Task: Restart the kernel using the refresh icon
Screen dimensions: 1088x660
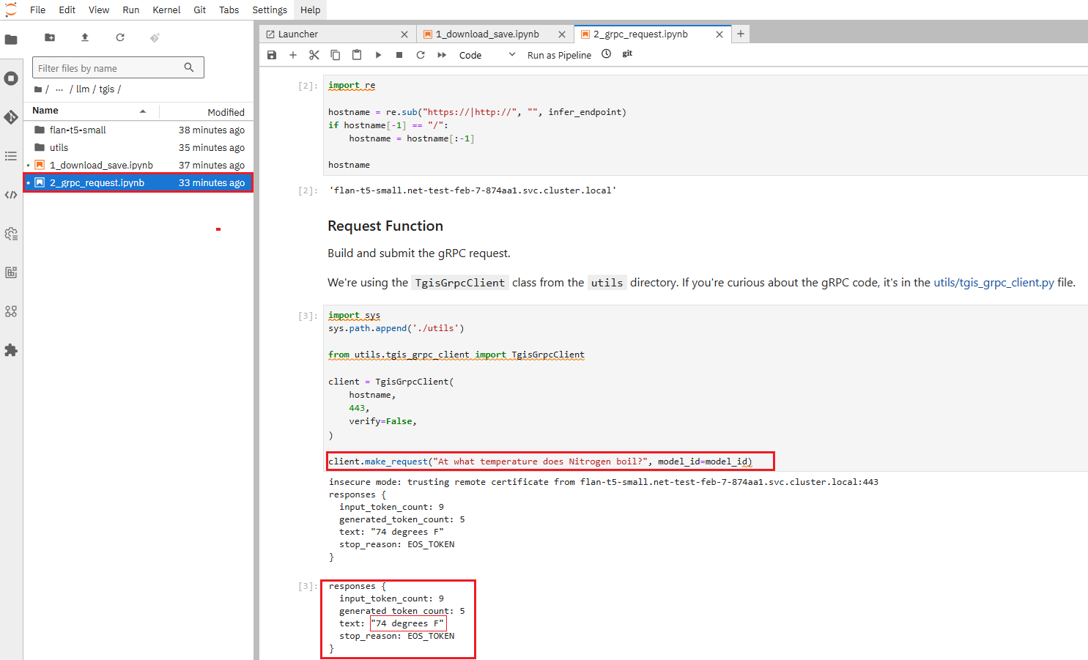Action: pyautogui.click(x=421, y=55)
